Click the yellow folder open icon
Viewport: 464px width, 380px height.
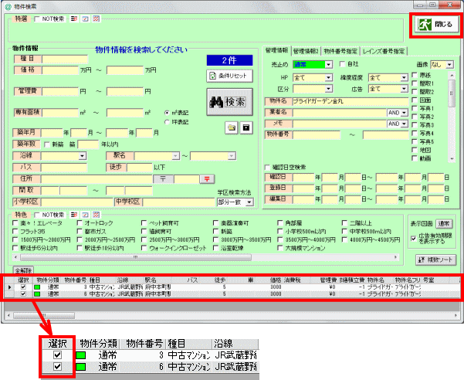pos(232,128)
